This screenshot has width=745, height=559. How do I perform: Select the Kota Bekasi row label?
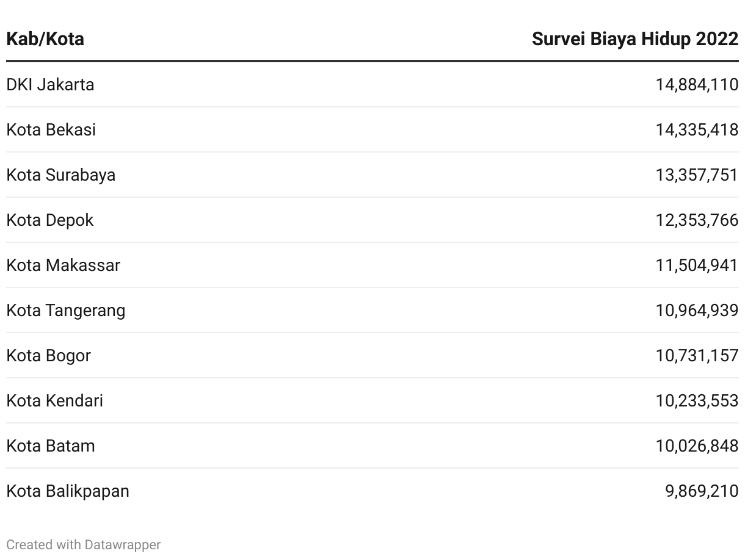tap(51, 129)
